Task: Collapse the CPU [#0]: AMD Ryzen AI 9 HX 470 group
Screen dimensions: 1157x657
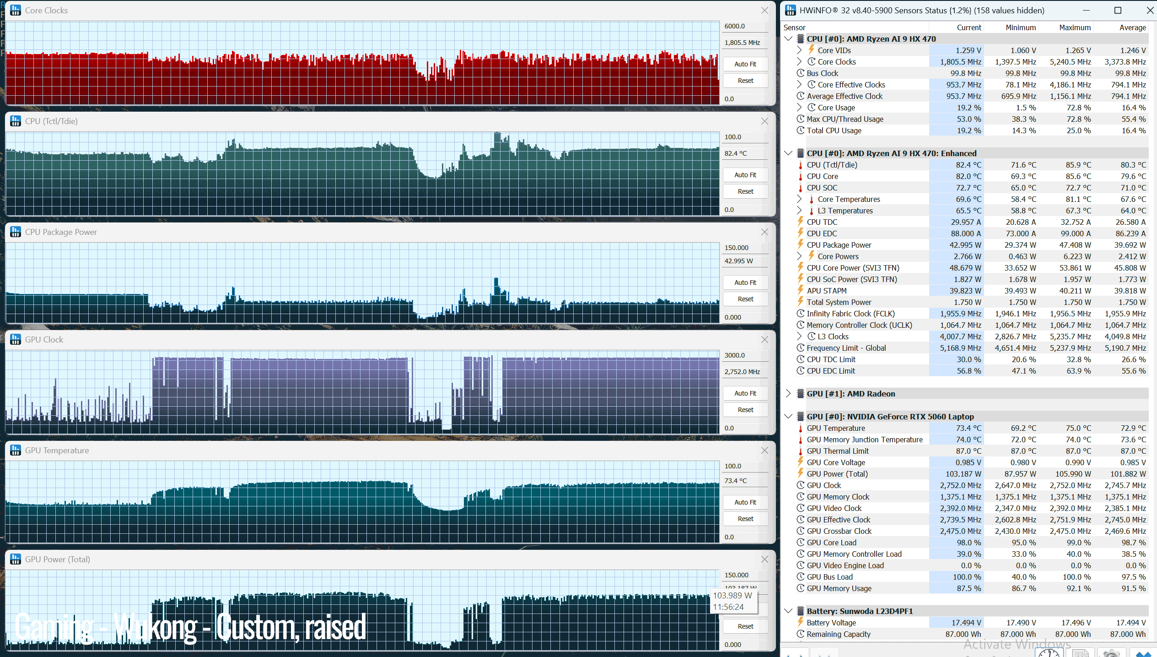Action: tap(788, 38)
